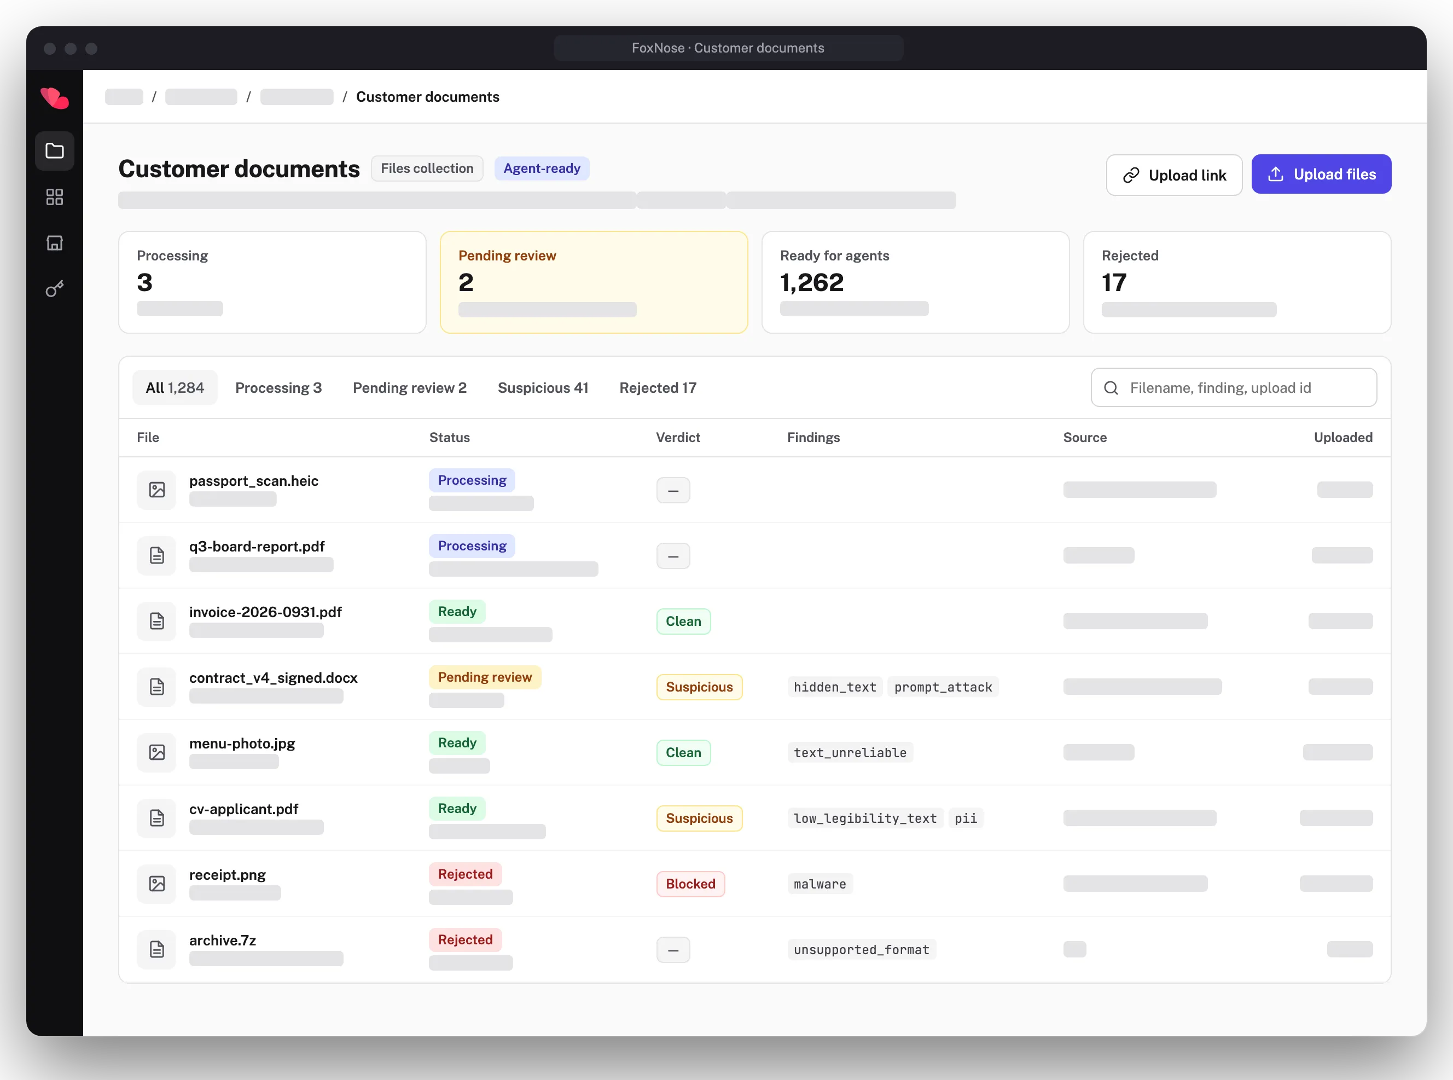Image resolution: width=1453 pixels, height=1080 pixels.
Task: Focus the filename search field
Action: point(1234,388)
